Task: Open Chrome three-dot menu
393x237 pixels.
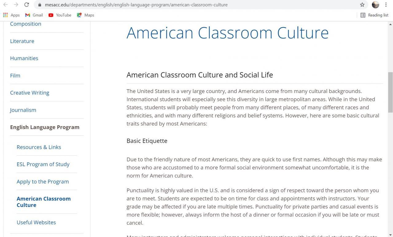Action: click(x=386, y=5)
